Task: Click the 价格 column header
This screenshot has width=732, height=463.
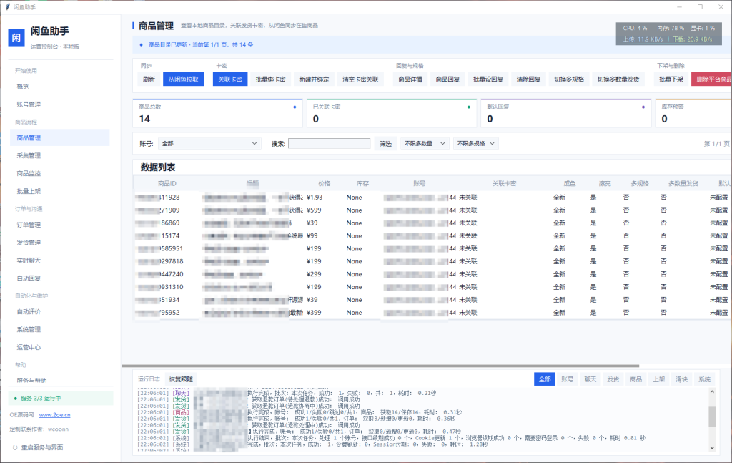Action: [x=324, y=184]
